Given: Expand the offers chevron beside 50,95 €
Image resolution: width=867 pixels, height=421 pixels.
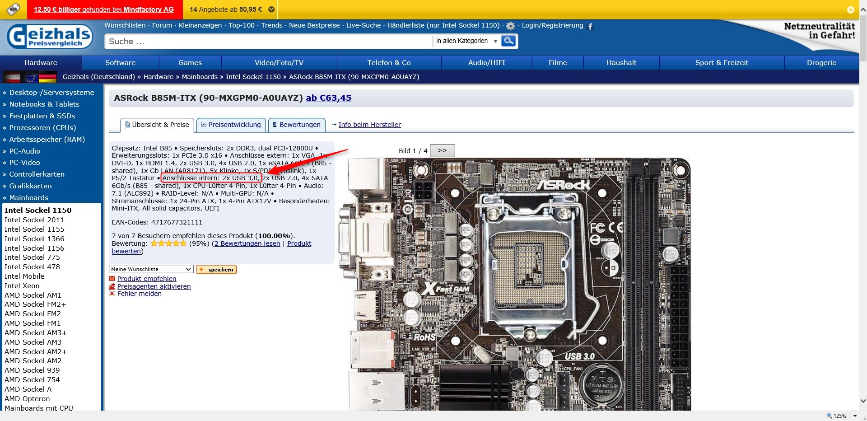Looking at the screenshot, I should pyautogui.click(x=271, y=9).
